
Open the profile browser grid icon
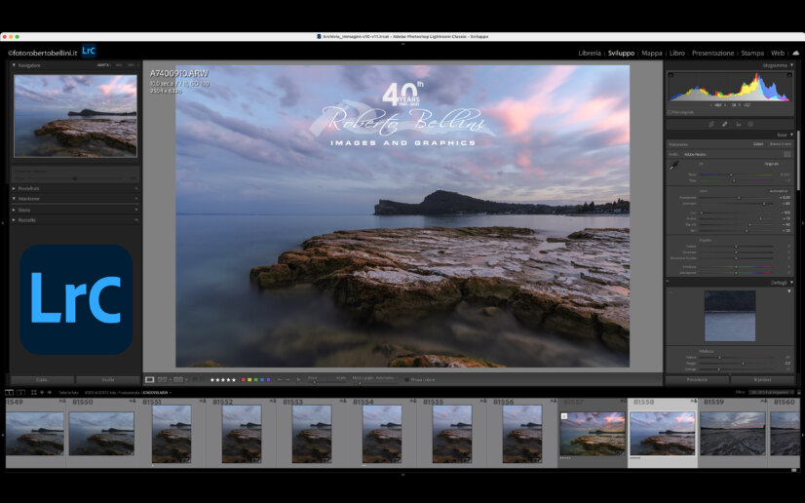click(787, 154)
